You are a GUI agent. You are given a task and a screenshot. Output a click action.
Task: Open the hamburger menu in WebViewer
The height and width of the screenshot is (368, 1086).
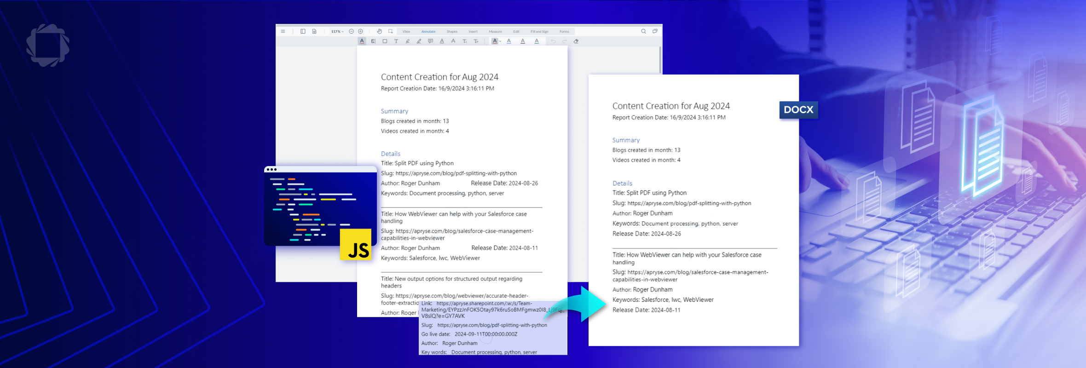283,31
